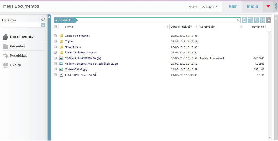Screen dimensions: 278x141
Task: Sort the list by the Tamanho column
Action: pyautogui.click(x=257, y=27)
